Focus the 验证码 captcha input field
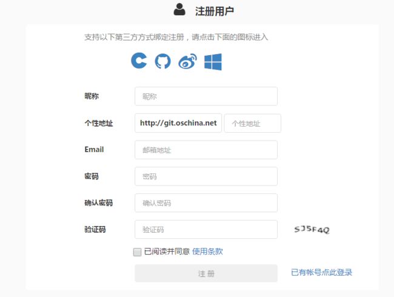The image size is (394, 297). click(206, 229)
